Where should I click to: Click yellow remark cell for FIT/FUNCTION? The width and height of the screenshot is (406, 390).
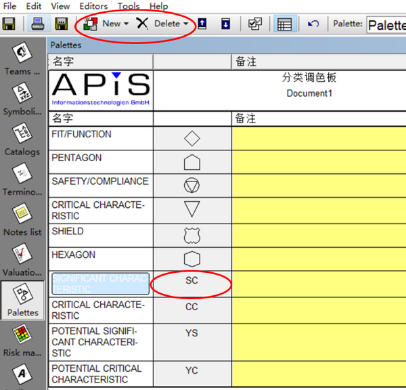click(x=319, y=138)
